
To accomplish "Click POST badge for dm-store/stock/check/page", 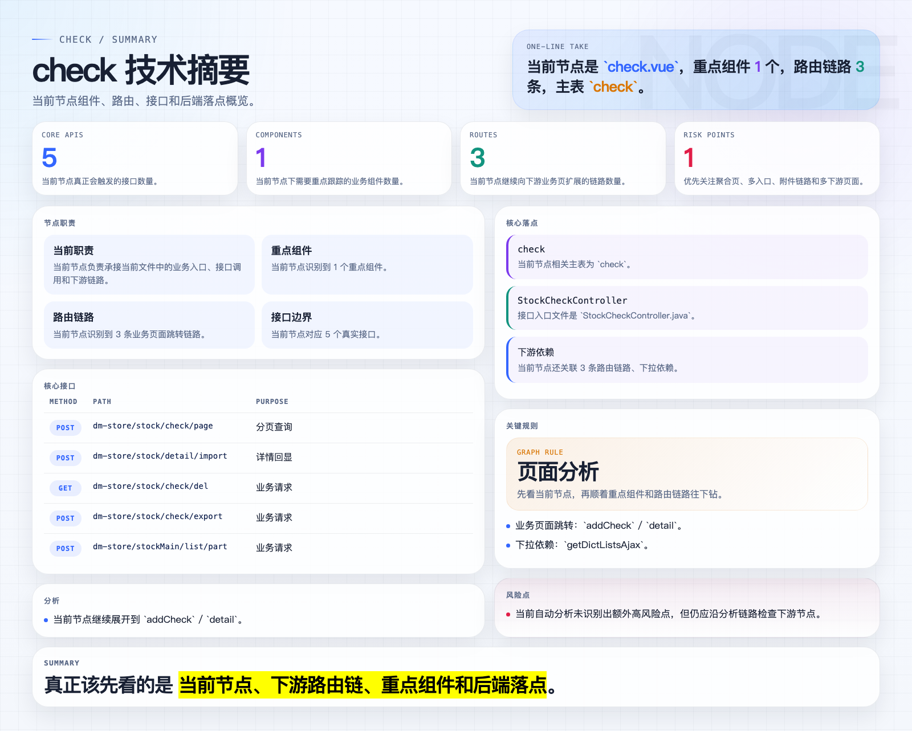I will pyautogui.click(x=66, y=428).
